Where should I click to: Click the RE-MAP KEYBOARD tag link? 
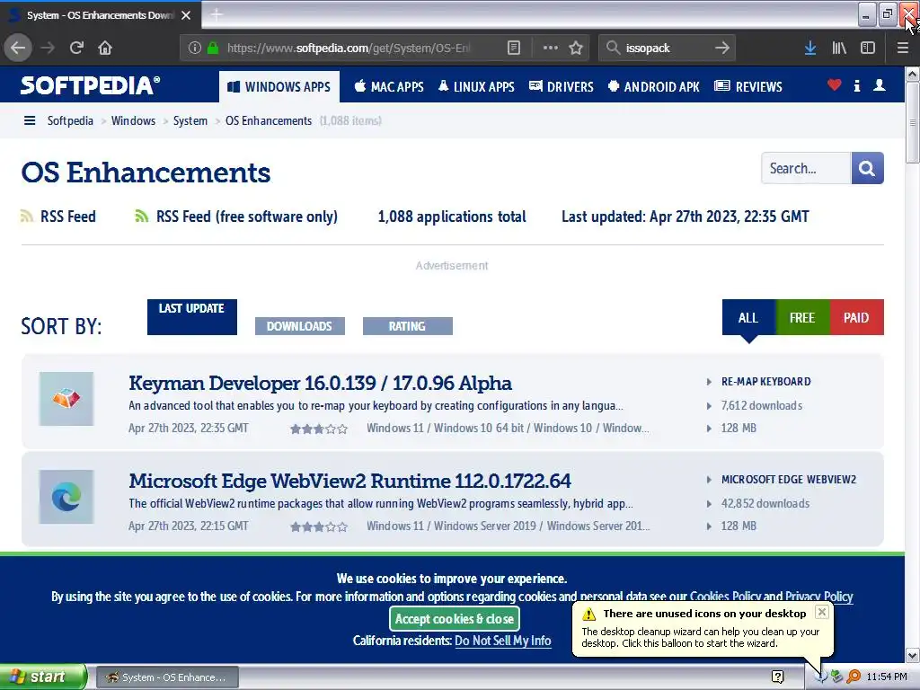coord(766,382)
